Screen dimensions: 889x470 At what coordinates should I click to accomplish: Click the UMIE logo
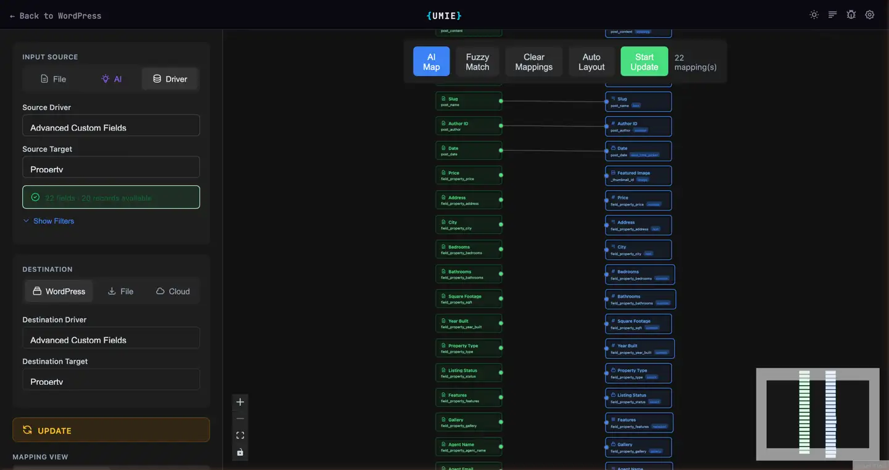tap(444, 15)
